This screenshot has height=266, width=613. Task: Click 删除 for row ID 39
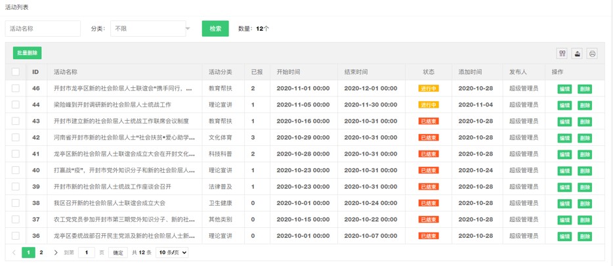[585, 187]
